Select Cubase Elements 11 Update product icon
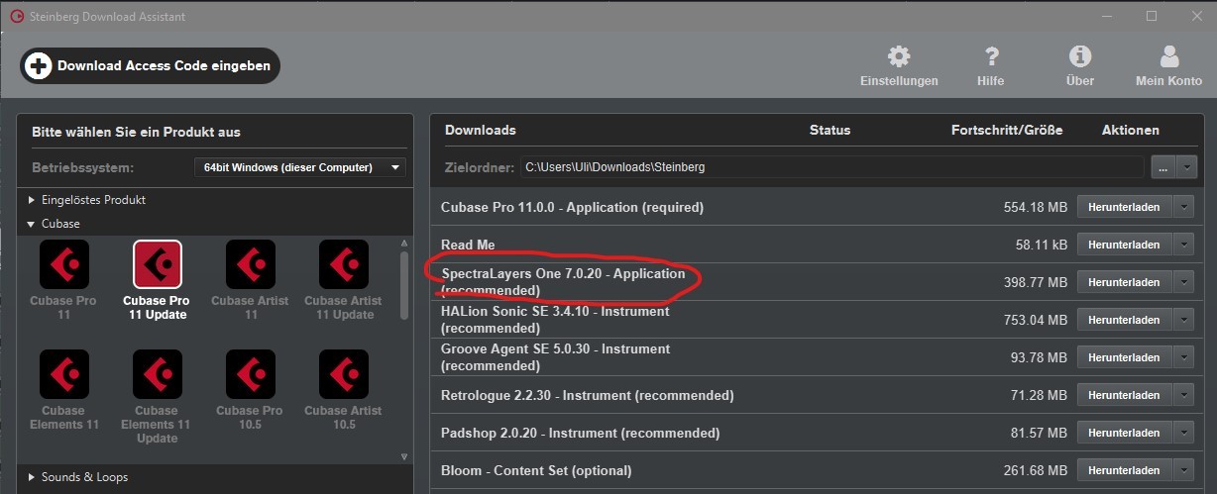Screen dimensions: 1217x494 [x=157, y=374]
